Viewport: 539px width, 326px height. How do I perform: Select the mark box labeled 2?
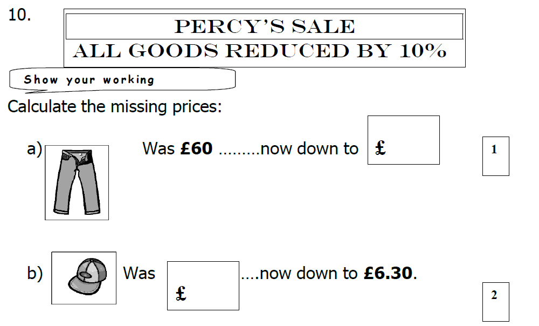pos(496,302)
